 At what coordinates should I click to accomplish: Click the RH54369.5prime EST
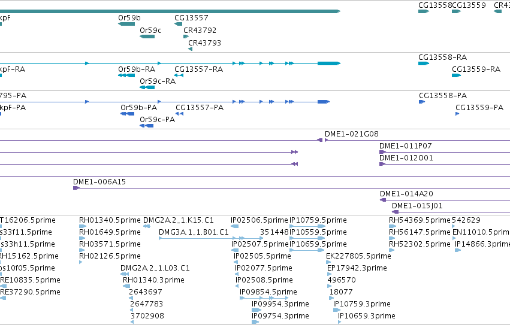(393, 226)
